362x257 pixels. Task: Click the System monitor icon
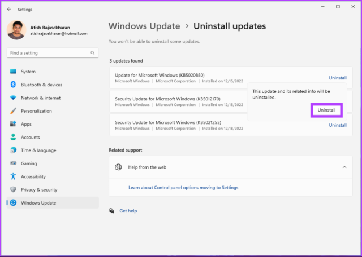[13, 72]
